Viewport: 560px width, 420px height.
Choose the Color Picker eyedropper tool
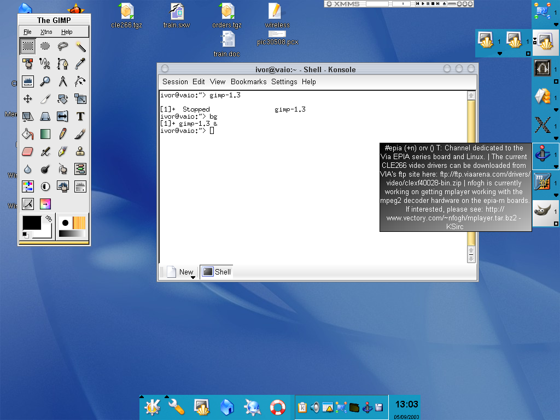[x=80, y=63]
